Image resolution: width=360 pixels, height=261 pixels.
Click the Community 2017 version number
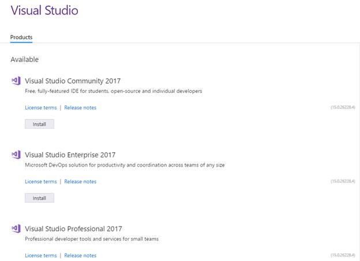coord(342,107)
